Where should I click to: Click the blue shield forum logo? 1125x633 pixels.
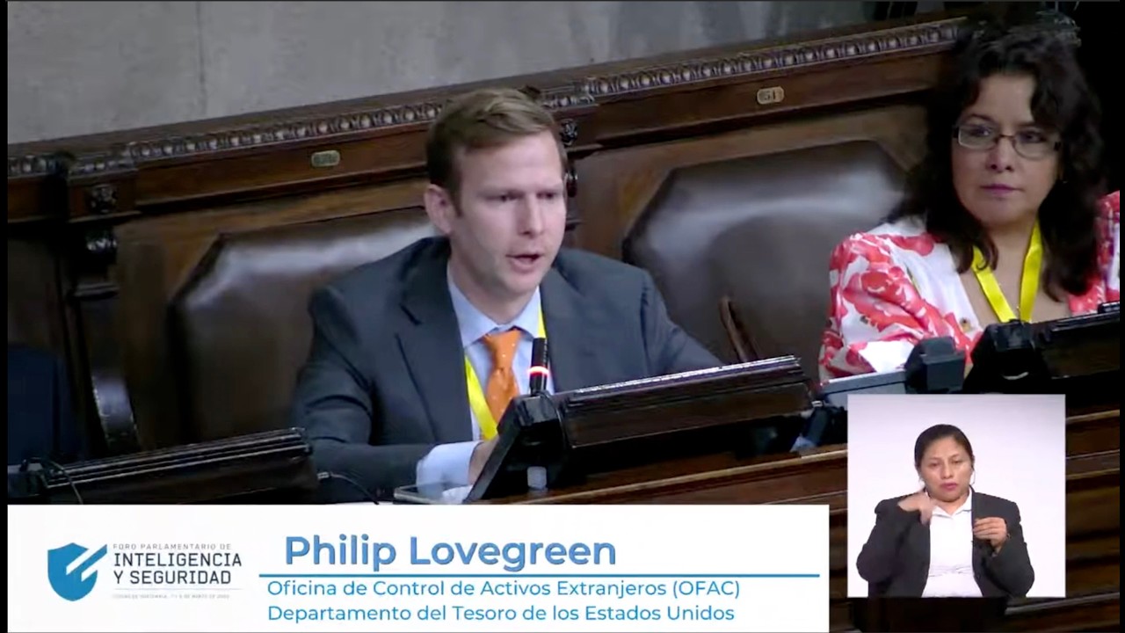coord(76,570)
